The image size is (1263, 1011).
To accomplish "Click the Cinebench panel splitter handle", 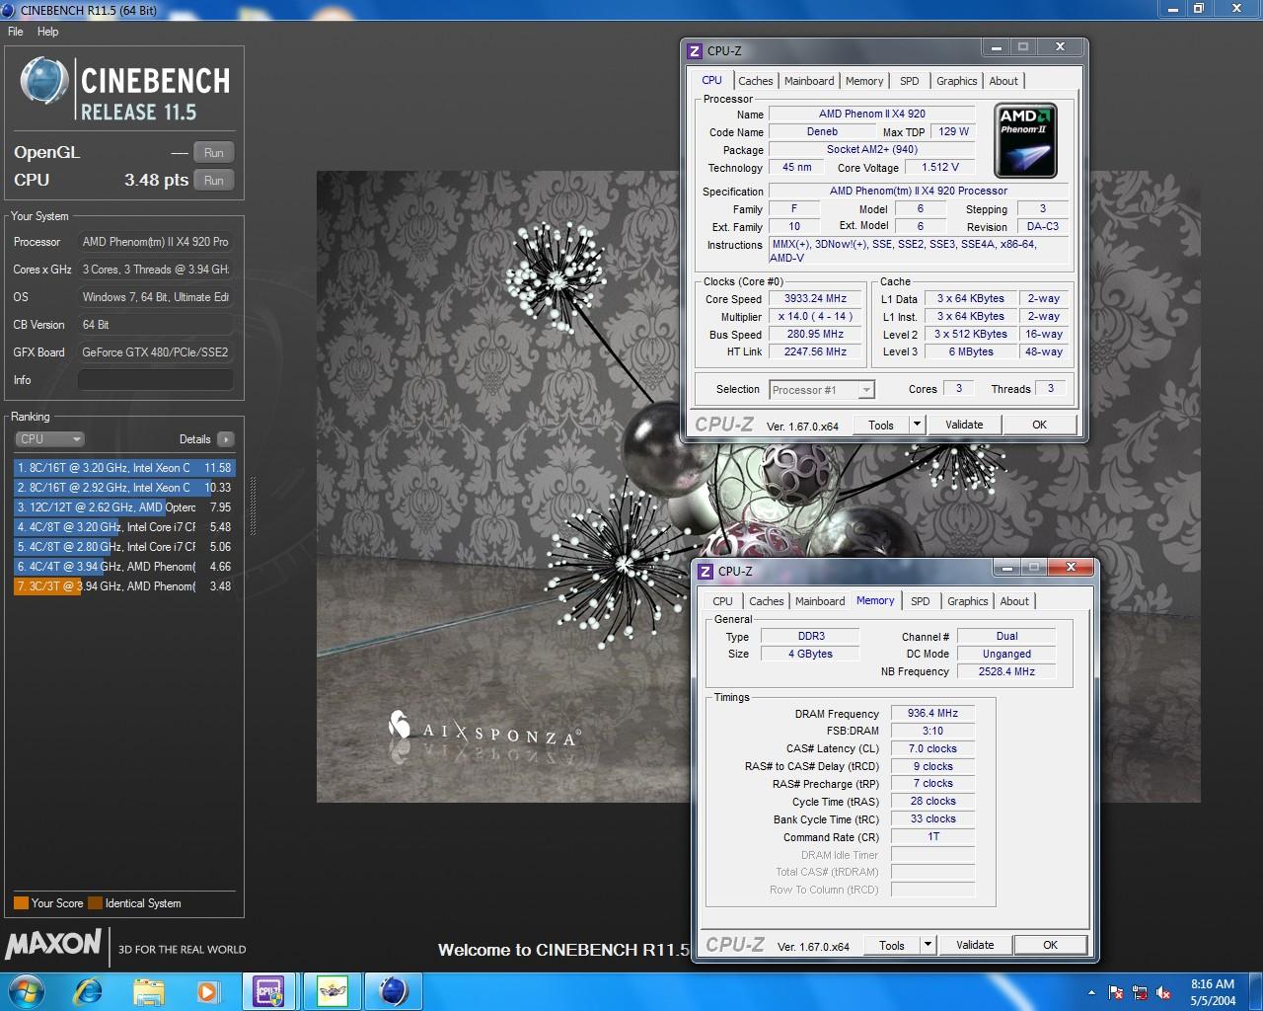I will 253,505.
